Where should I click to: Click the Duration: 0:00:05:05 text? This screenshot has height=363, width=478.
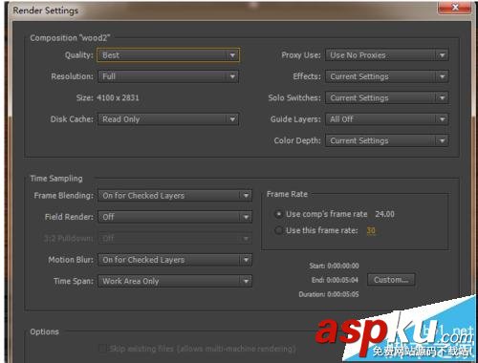(329, 294)
